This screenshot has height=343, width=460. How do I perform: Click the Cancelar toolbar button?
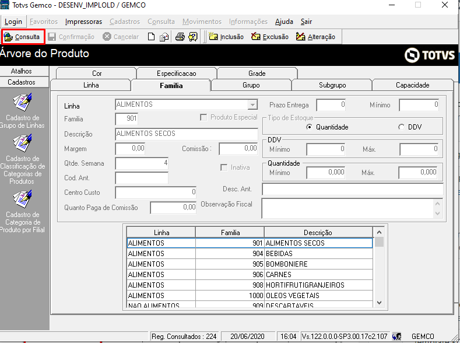pos(121,37)
